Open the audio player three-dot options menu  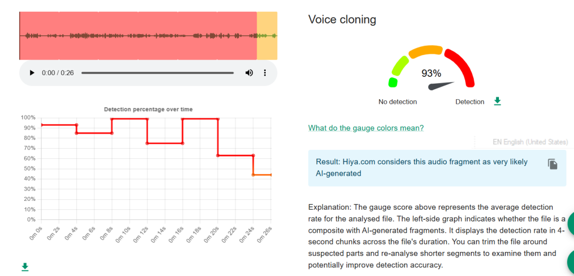pos(265,73)
